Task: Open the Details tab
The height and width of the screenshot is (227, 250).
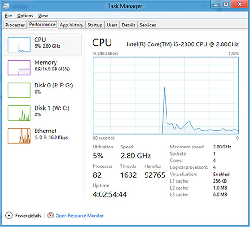Action: (x=129, y=25)
